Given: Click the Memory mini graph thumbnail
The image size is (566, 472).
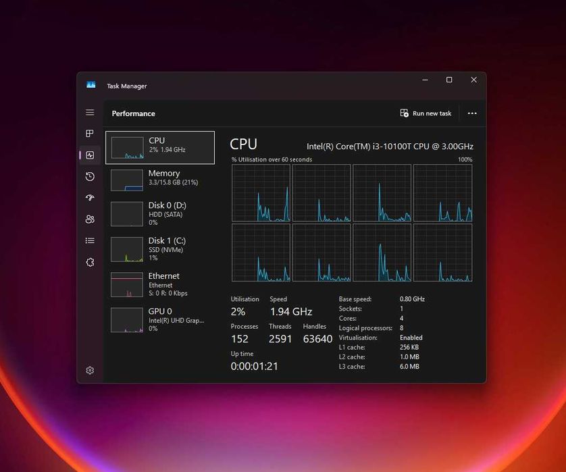Looking at the screenshot, I should pos(127,180).
